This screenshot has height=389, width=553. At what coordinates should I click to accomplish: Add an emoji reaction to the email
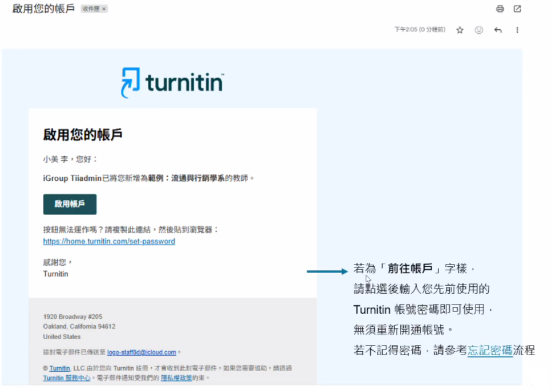point(479,30)
